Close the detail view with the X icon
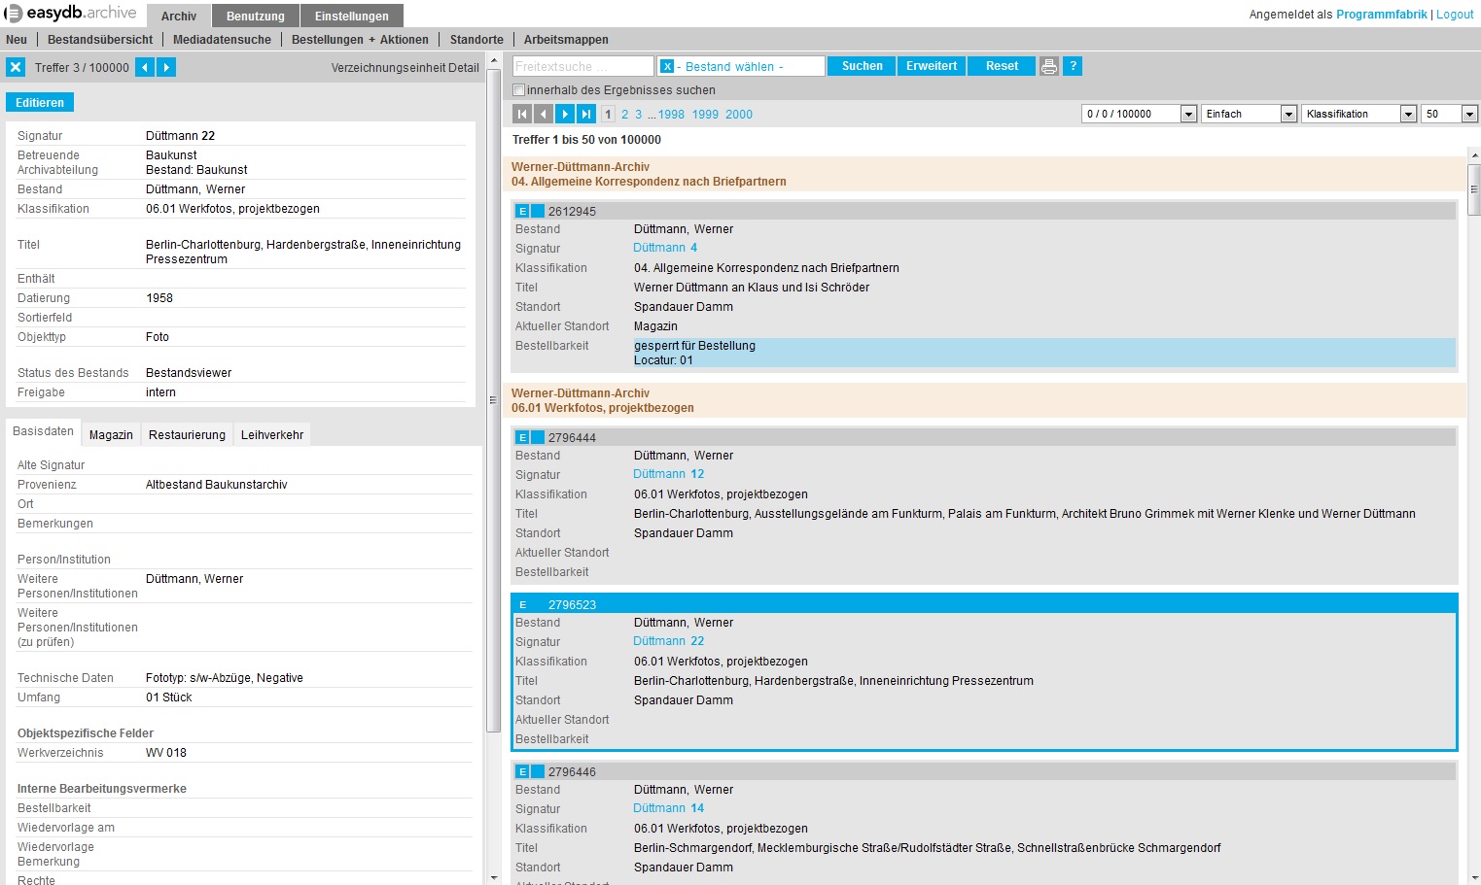 [16, 67]
